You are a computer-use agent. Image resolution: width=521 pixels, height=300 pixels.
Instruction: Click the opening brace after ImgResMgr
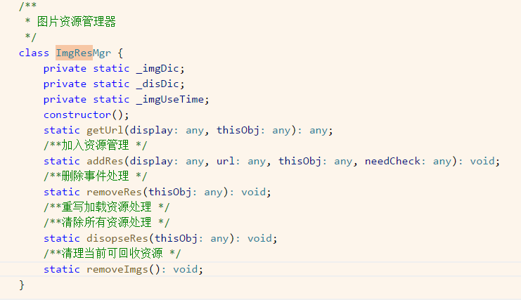click(120, 53)
